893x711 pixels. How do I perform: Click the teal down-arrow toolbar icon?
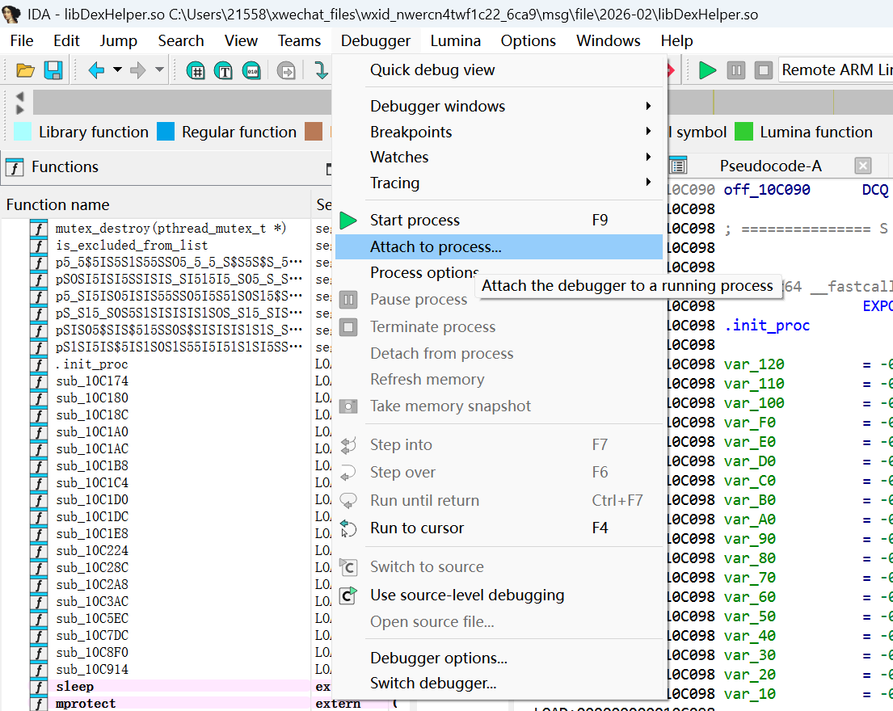coord(321,70)
